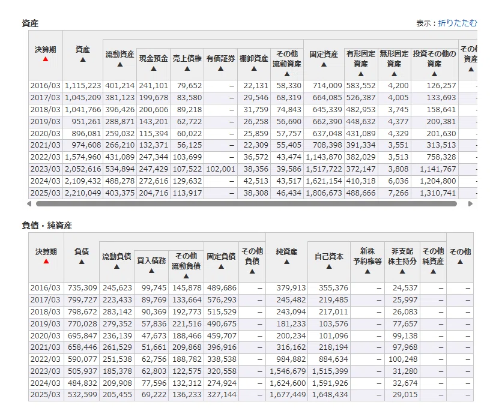Click other current liabilities value 221,516

point(187,324)
